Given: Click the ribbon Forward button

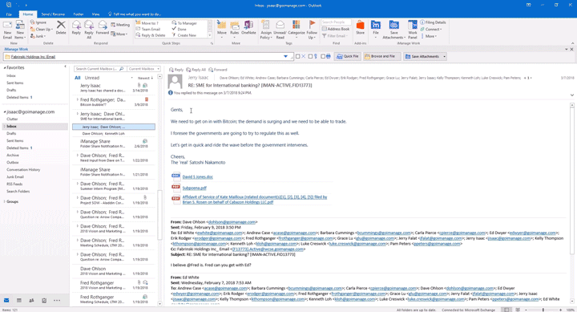Looking at the screenshot, I should click(x=103, y=27).
